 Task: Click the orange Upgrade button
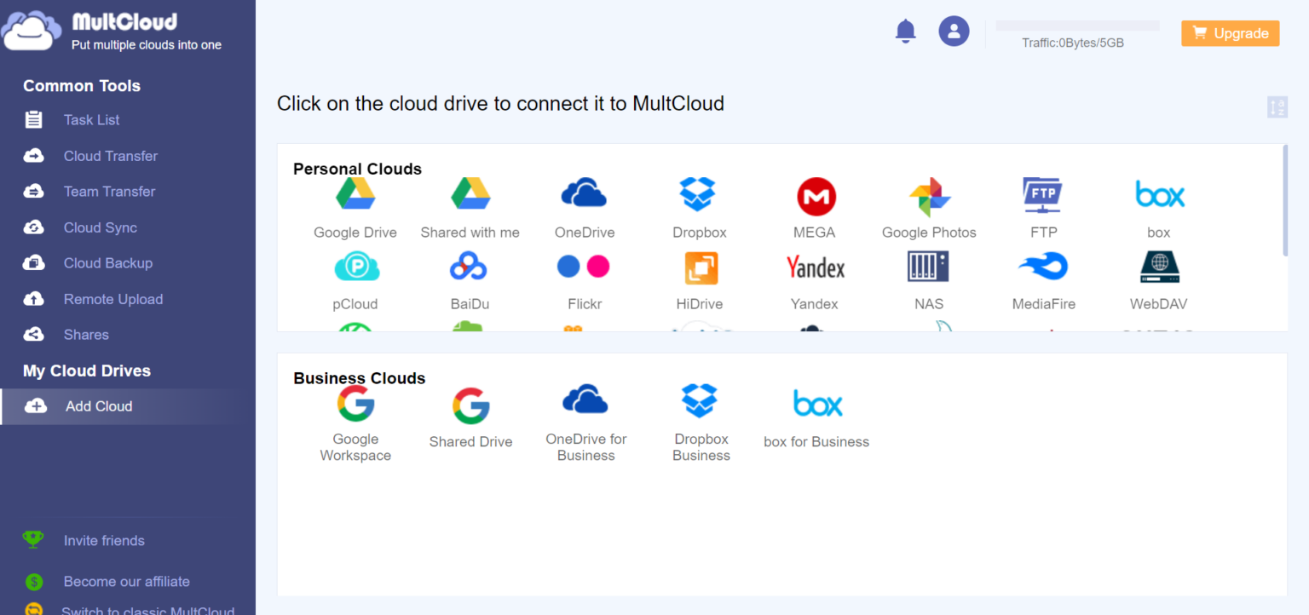[1230, 33]
